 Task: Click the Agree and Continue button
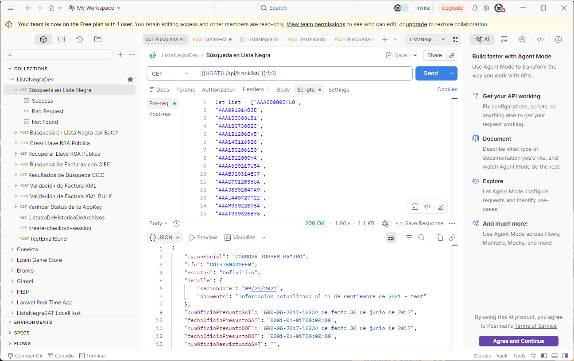[x=519, y=341]
